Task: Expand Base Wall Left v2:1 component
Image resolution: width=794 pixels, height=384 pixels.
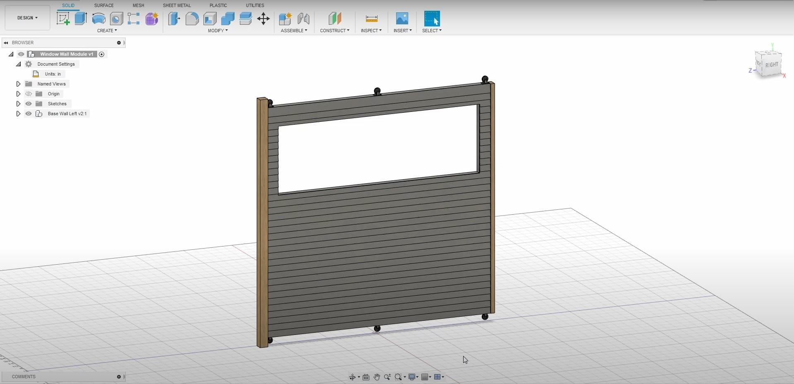Action: [18, 114]
